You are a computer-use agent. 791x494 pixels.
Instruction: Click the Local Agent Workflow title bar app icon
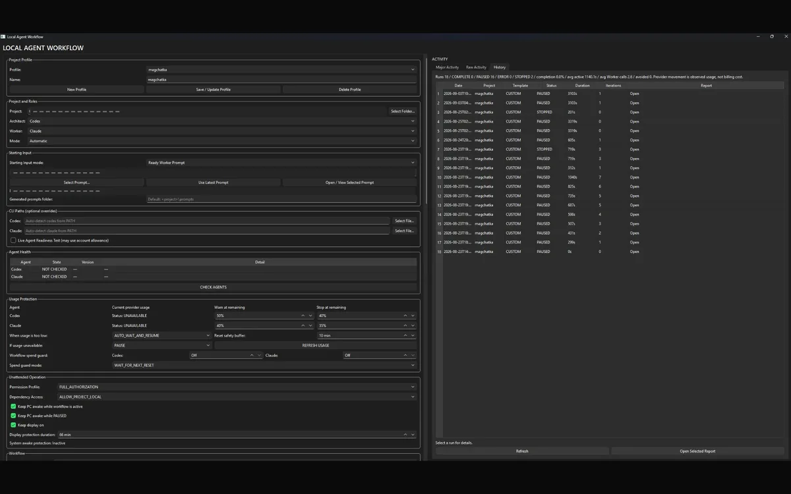pos(3,37)
